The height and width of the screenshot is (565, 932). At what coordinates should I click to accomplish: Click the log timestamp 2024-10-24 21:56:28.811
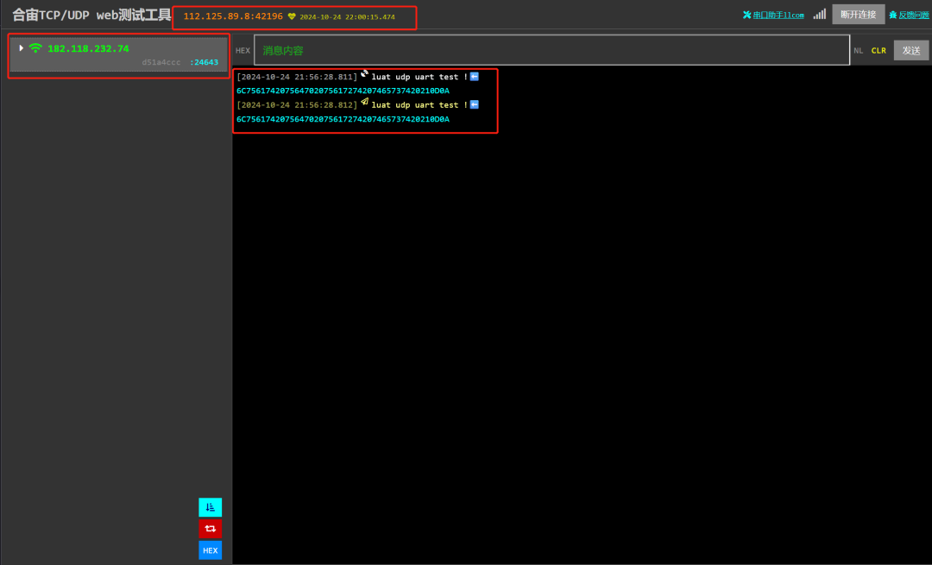pyautogui.click(x=297, y=77)
